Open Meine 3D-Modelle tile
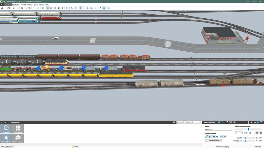The height and width of the screenshot is (148, 264). coord(18,129)
